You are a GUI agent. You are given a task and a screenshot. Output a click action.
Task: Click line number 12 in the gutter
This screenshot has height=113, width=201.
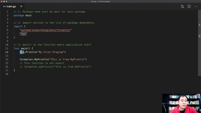click(7, 52)
